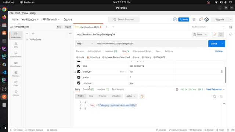Image resolution: width=235 pixels, height=132 pixels.
Task: Open the POST method dropdown
Action: (x=85, y=44)
